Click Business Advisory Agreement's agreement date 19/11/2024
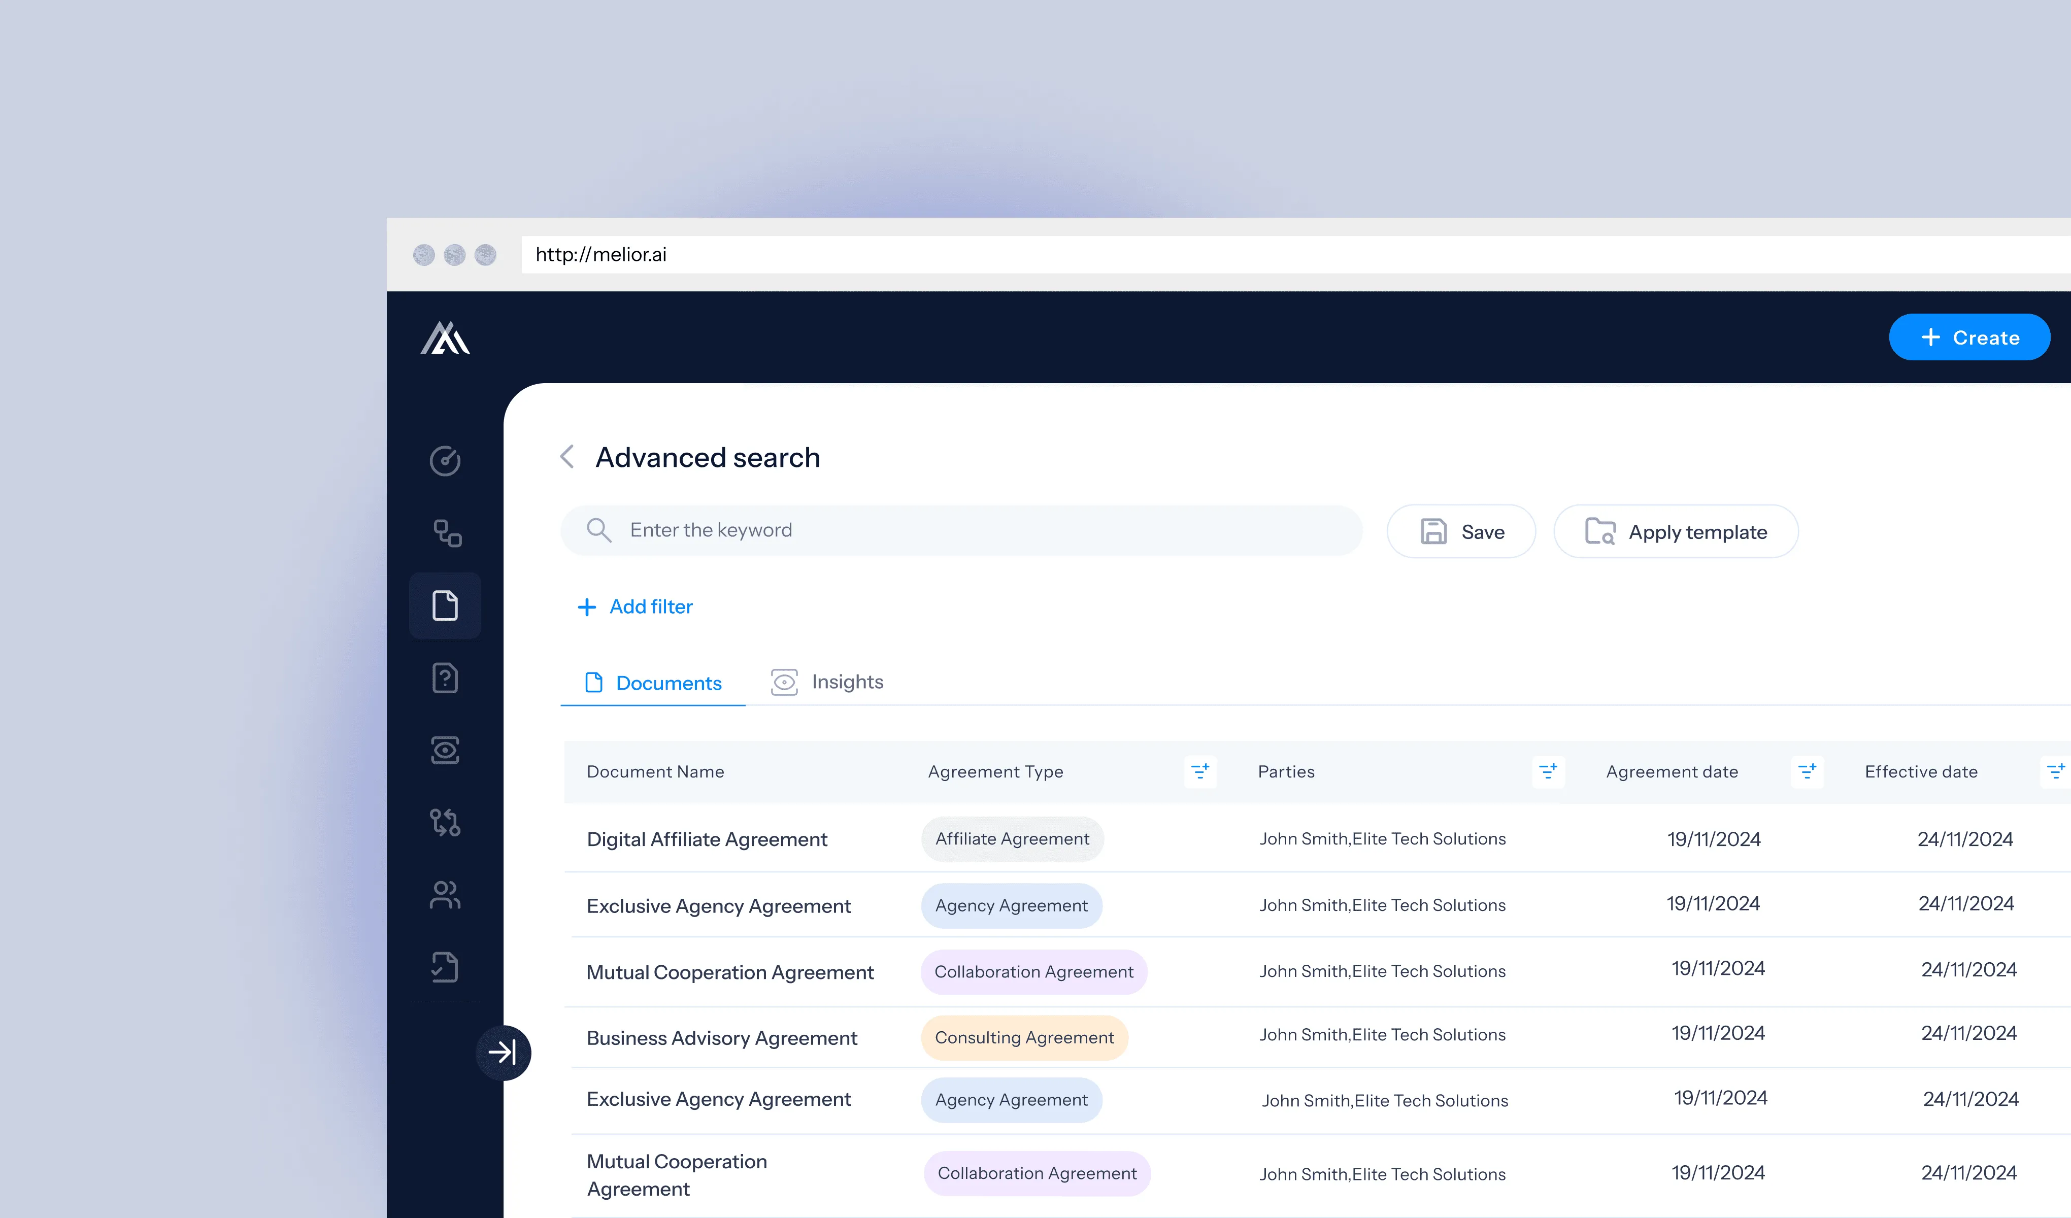Screen dimensions: 2071x1218 tap(1718, 1033)
